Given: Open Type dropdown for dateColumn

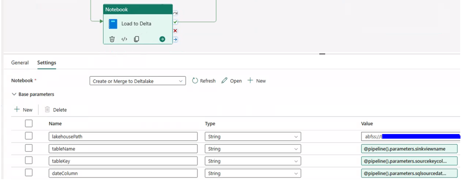Looking at the screenshot, I should point(253,173).
